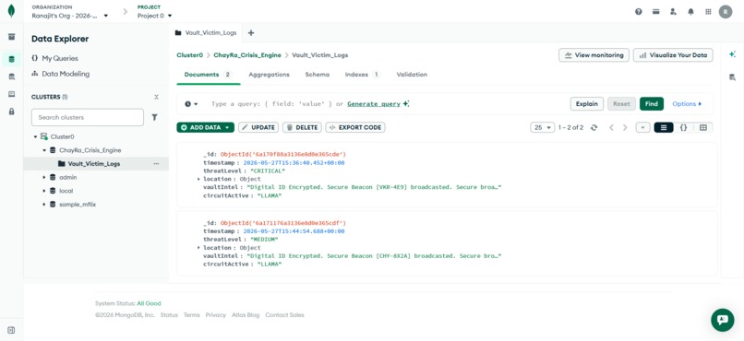The height and width of the screenshot is (341, 744).
Task: Click the EXPORT CODE button
Action: (355, 127)
